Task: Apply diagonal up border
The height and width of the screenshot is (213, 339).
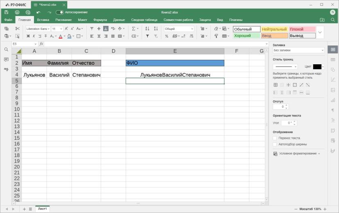Action: click(x=301, y=85)
